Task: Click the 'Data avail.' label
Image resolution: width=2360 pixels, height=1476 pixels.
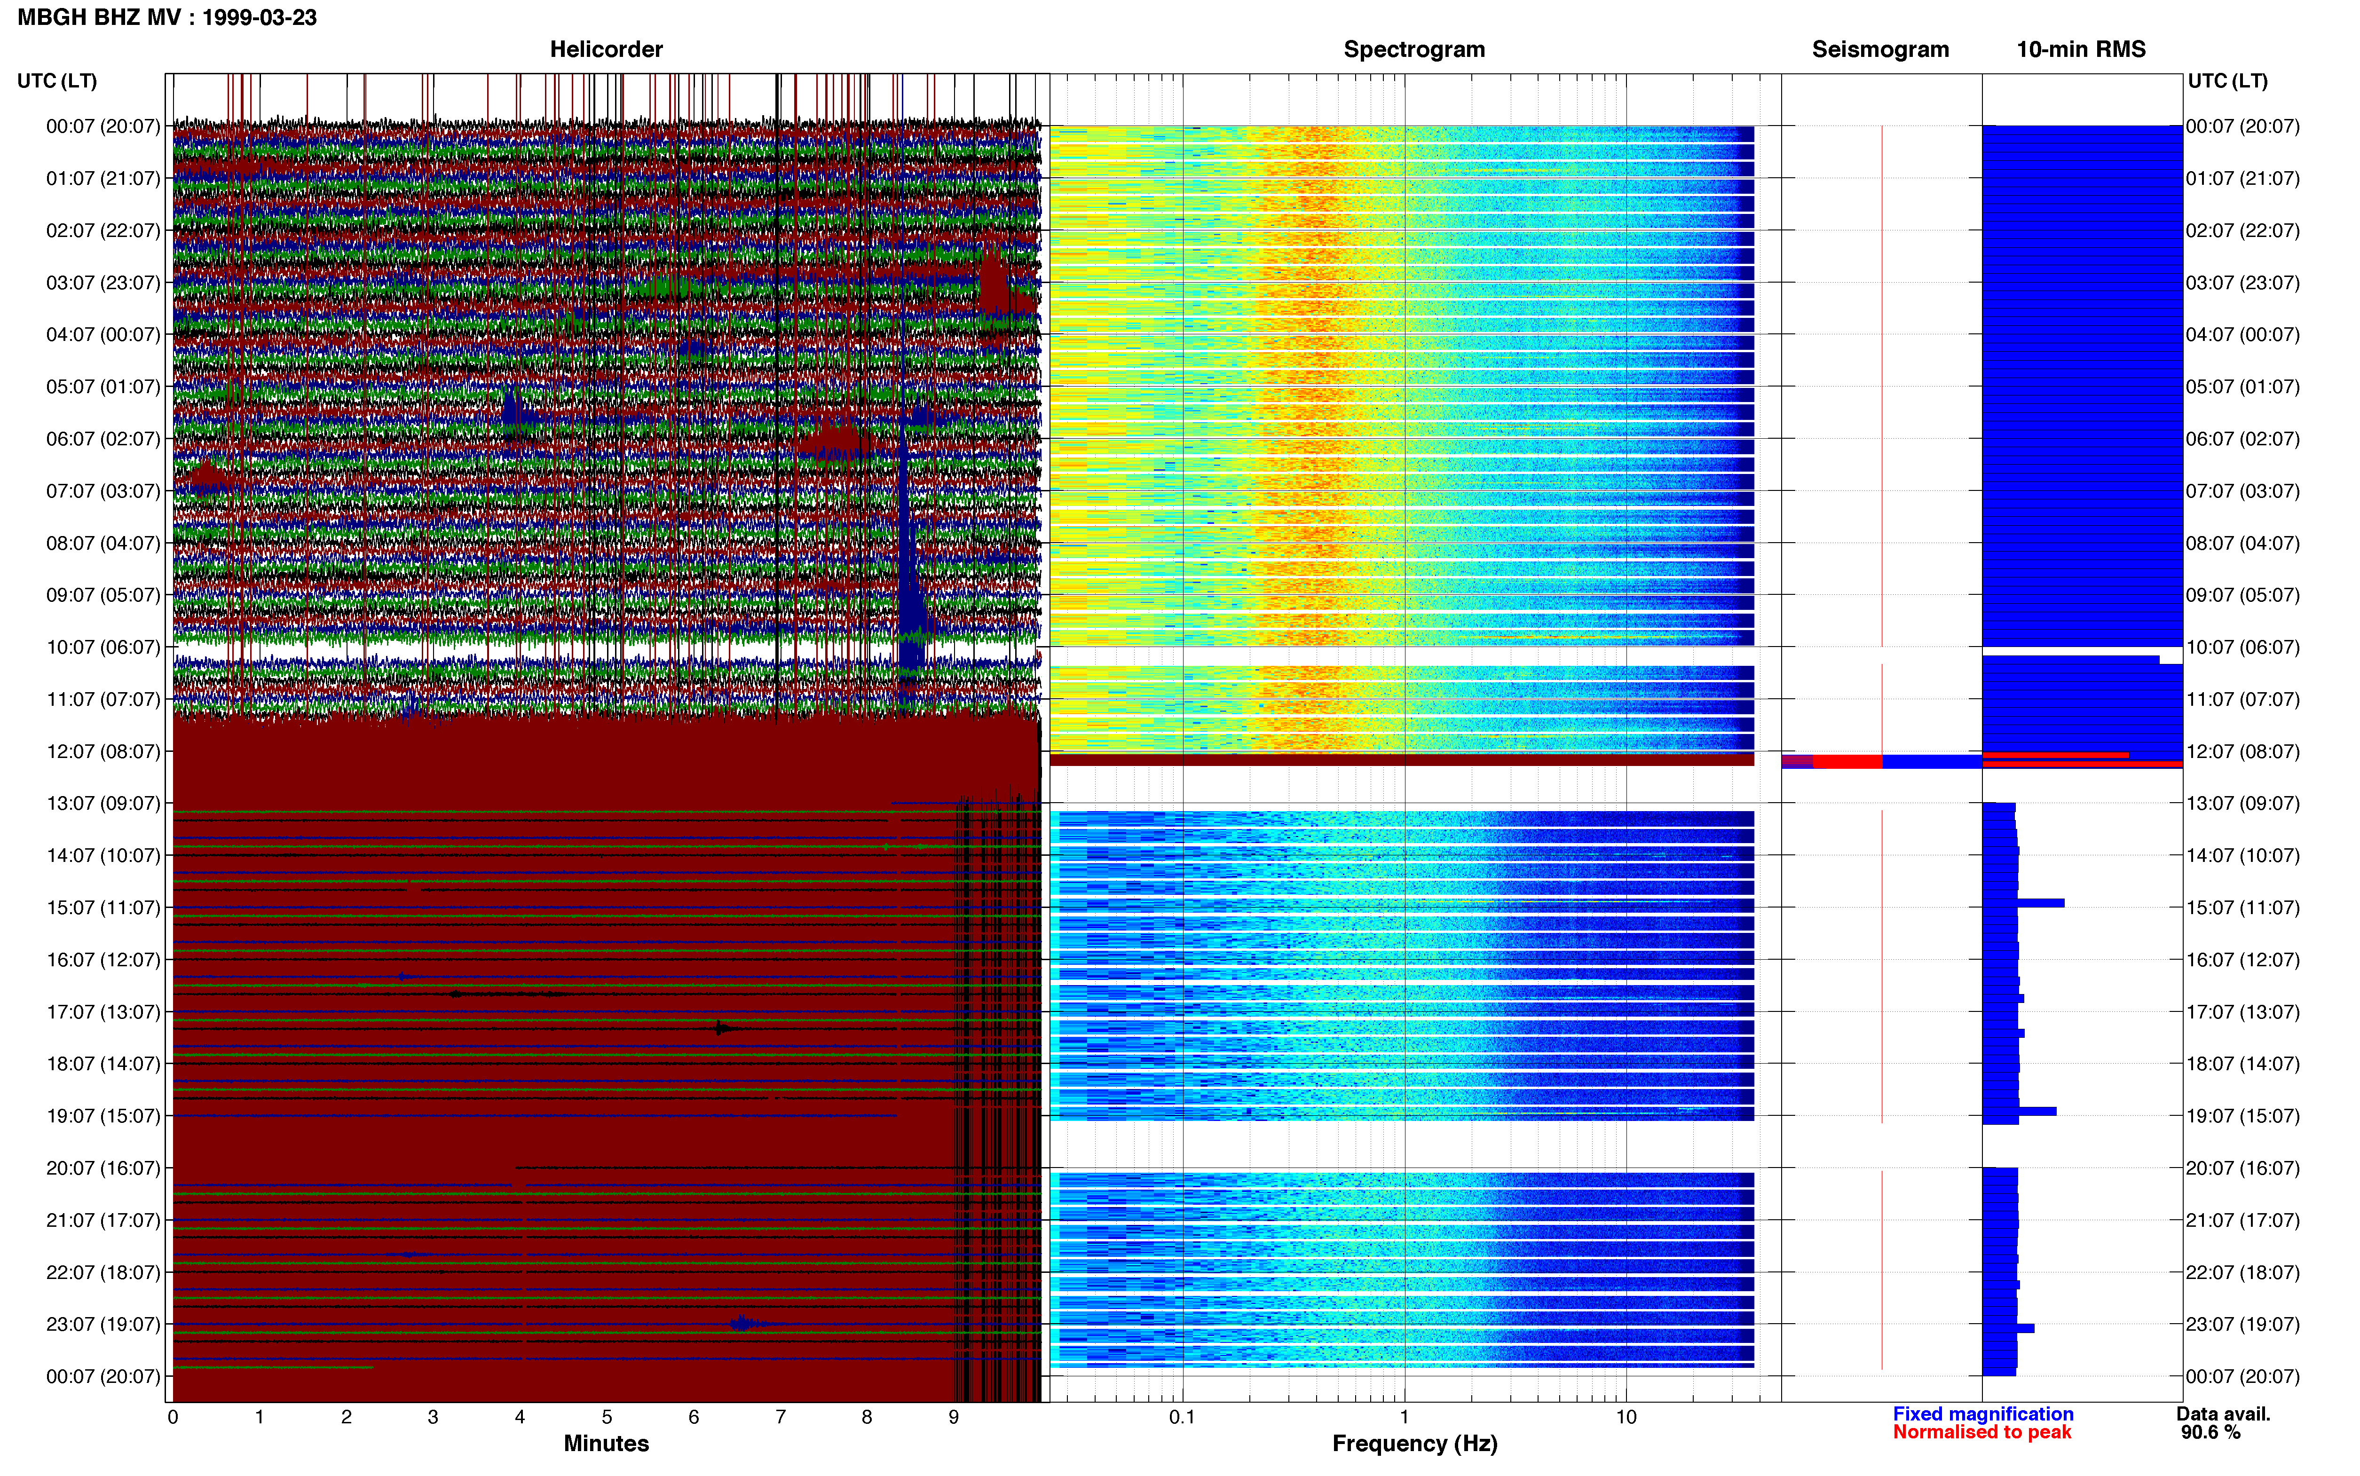Action: [x=2223, y=1413]
